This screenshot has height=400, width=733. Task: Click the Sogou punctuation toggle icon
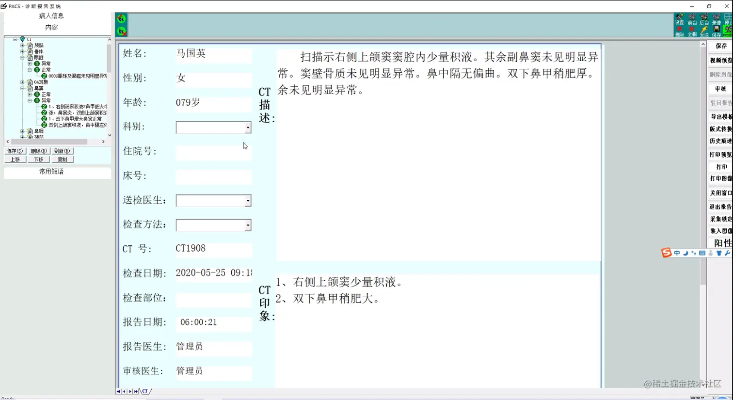coord(694,253)
